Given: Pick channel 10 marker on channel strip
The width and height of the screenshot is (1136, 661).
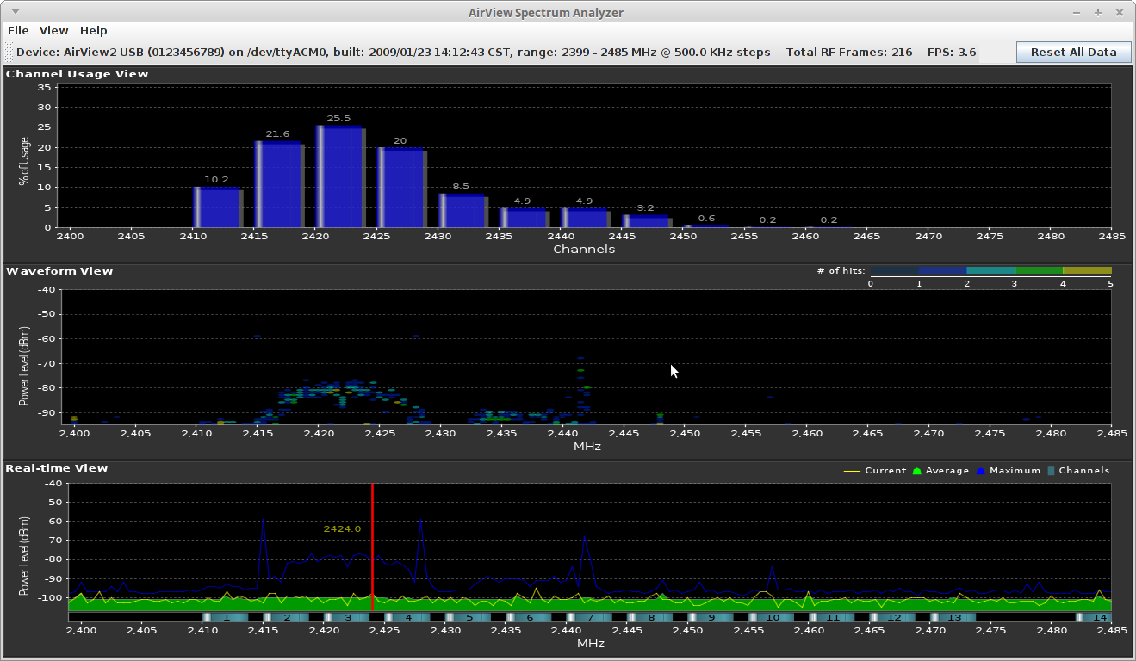Looking at the screenshot, I should coord(772,618).
